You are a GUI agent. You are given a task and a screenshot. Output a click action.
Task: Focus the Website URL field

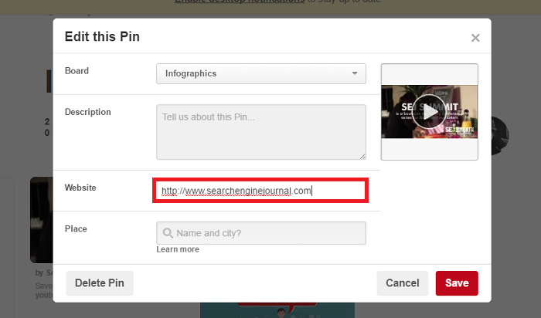click(260, 191)
